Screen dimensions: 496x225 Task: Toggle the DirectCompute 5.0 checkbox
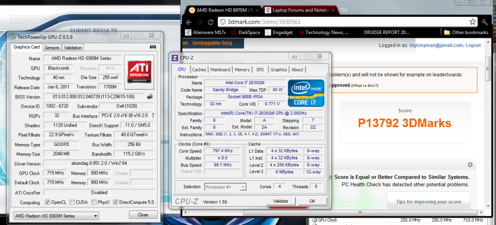[115, 202]
